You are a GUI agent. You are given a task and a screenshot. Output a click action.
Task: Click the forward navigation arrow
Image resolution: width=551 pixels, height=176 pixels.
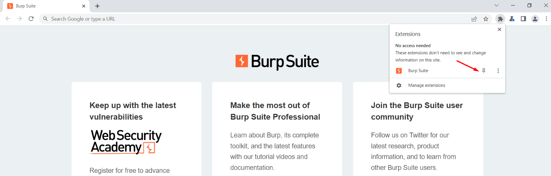[x=19, y=19]
